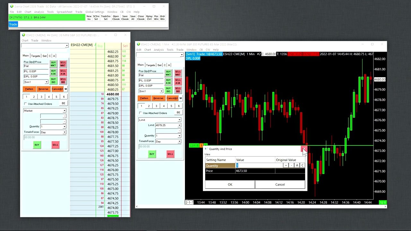Click the blue Trade tab below the toolbar
Viewport: 411px width, 231px height.
click(13, 24)
